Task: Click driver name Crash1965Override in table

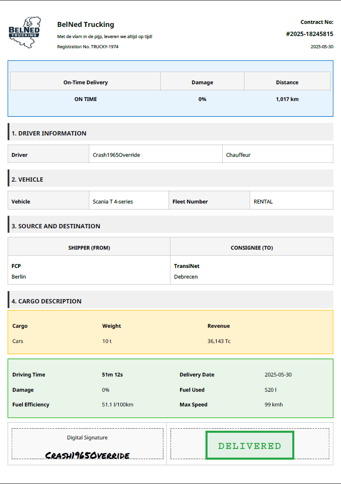Action: (116, 155)
